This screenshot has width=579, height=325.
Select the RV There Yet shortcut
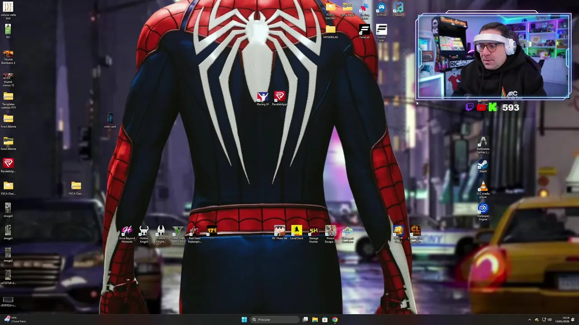pos(280,233)
